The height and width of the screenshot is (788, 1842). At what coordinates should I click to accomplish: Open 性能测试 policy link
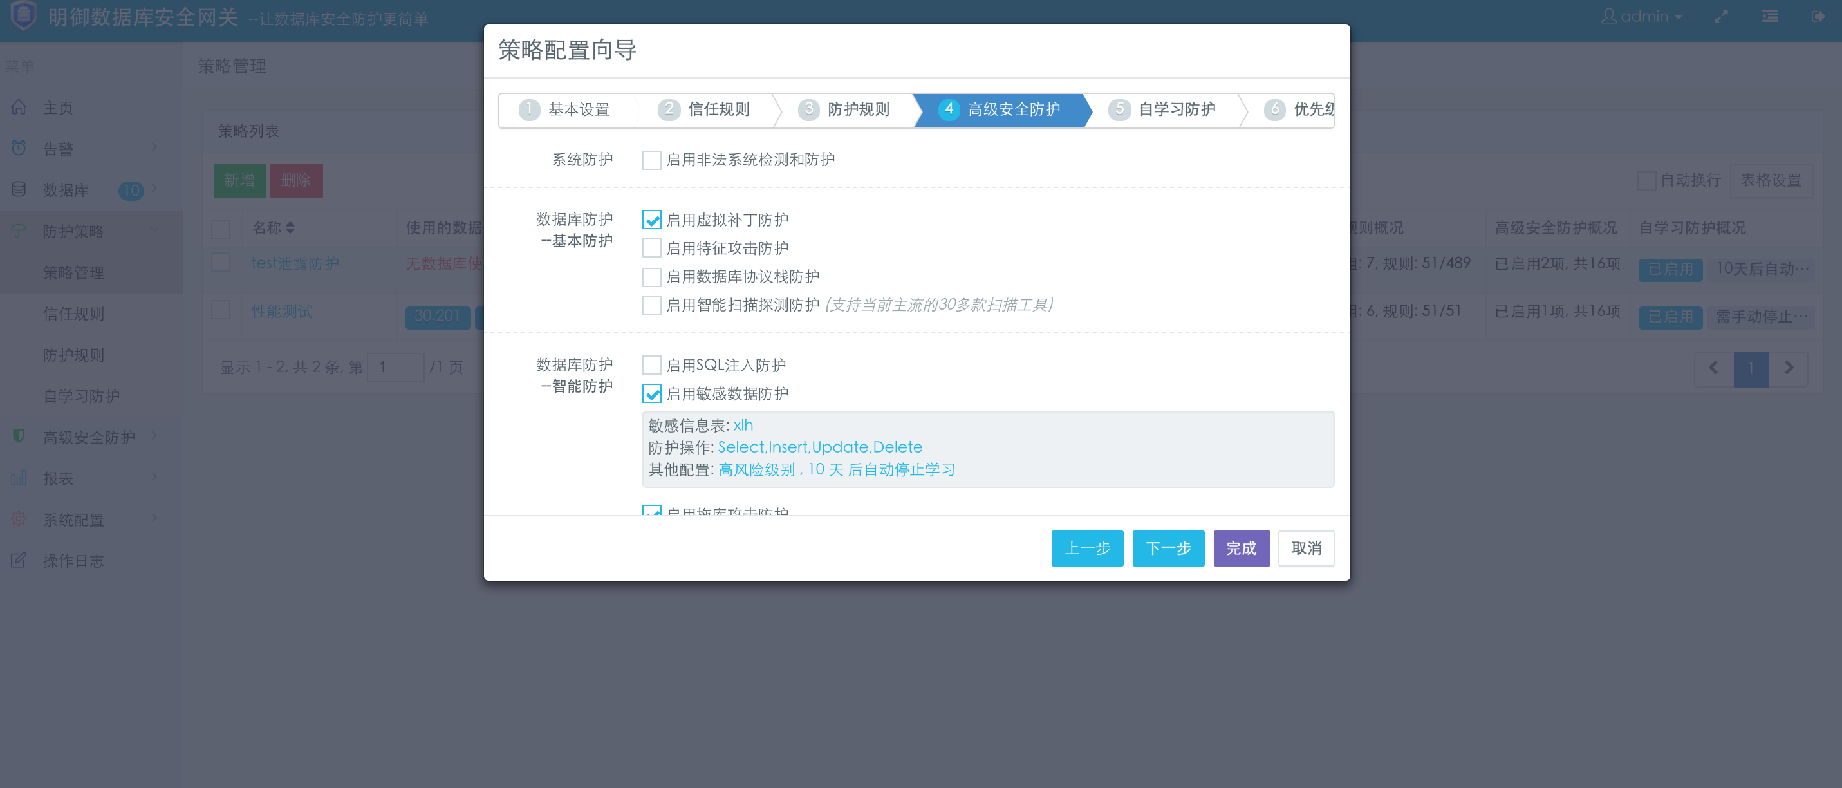(282, 311)
